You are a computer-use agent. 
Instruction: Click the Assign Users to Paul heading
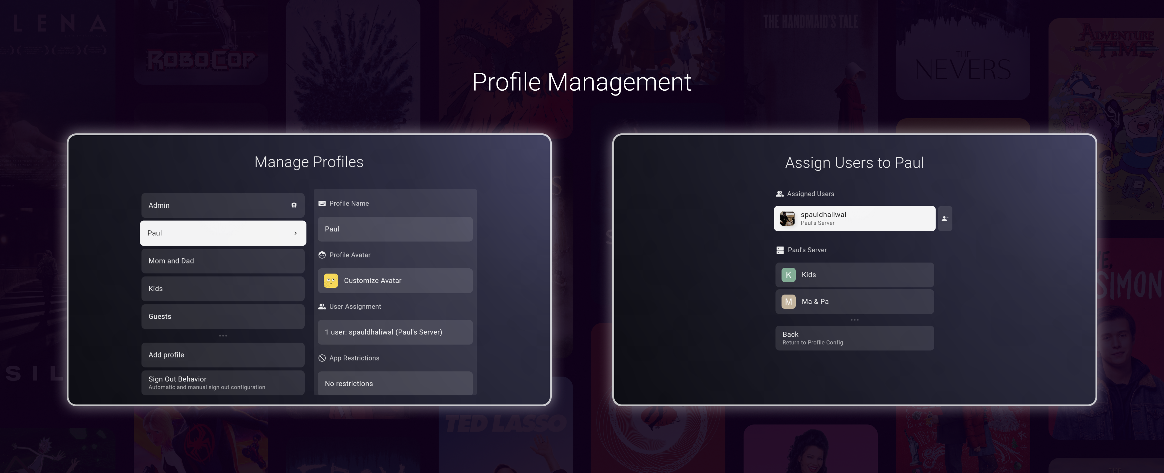tap(855, 163)
